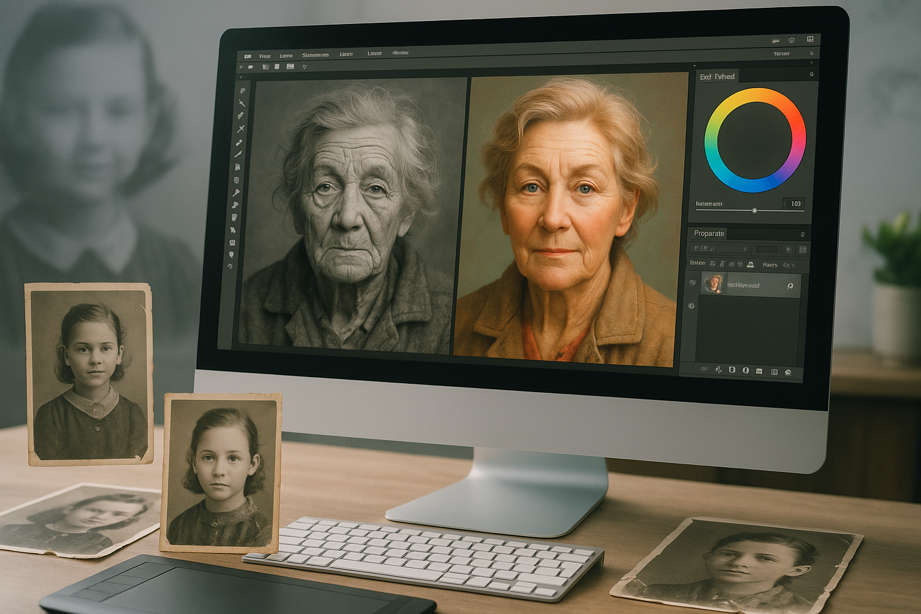Select the X-shaped tool in left toolbar
This screenshot has height=614, width=921.
click(x=241, y=128)
